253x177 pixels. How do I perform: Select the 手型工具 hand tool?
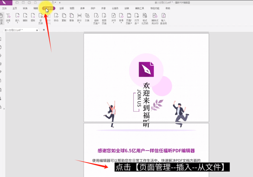(1, 19)
